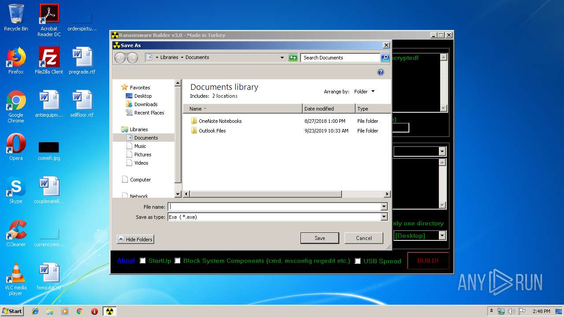Viewport: 564px width, 317px height.
Task: Enable the StartUp checkbox
Action: click(x=143, y=261)
